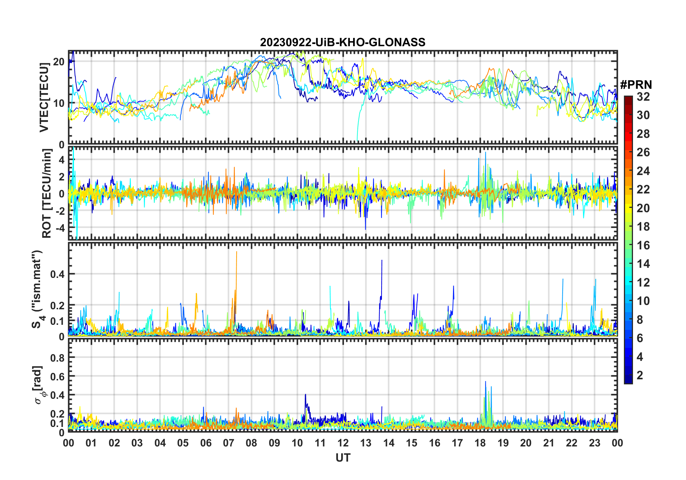Select the 07 hour tick on UT axis
Viewport: 686px width, 480px height.
229,443
